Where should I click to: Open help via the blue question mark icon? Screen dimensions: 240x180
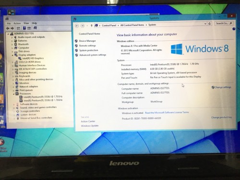(x=234, y=29)
